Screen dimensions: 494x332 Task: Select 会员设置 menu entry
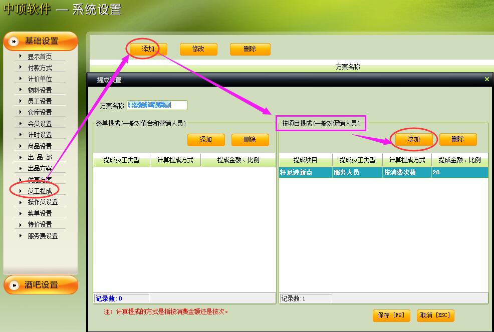(x=40, y=124)
